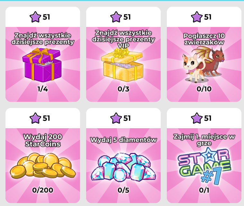Click the purple gift box icon
The image size is (244, 206).
coord(42,65)
